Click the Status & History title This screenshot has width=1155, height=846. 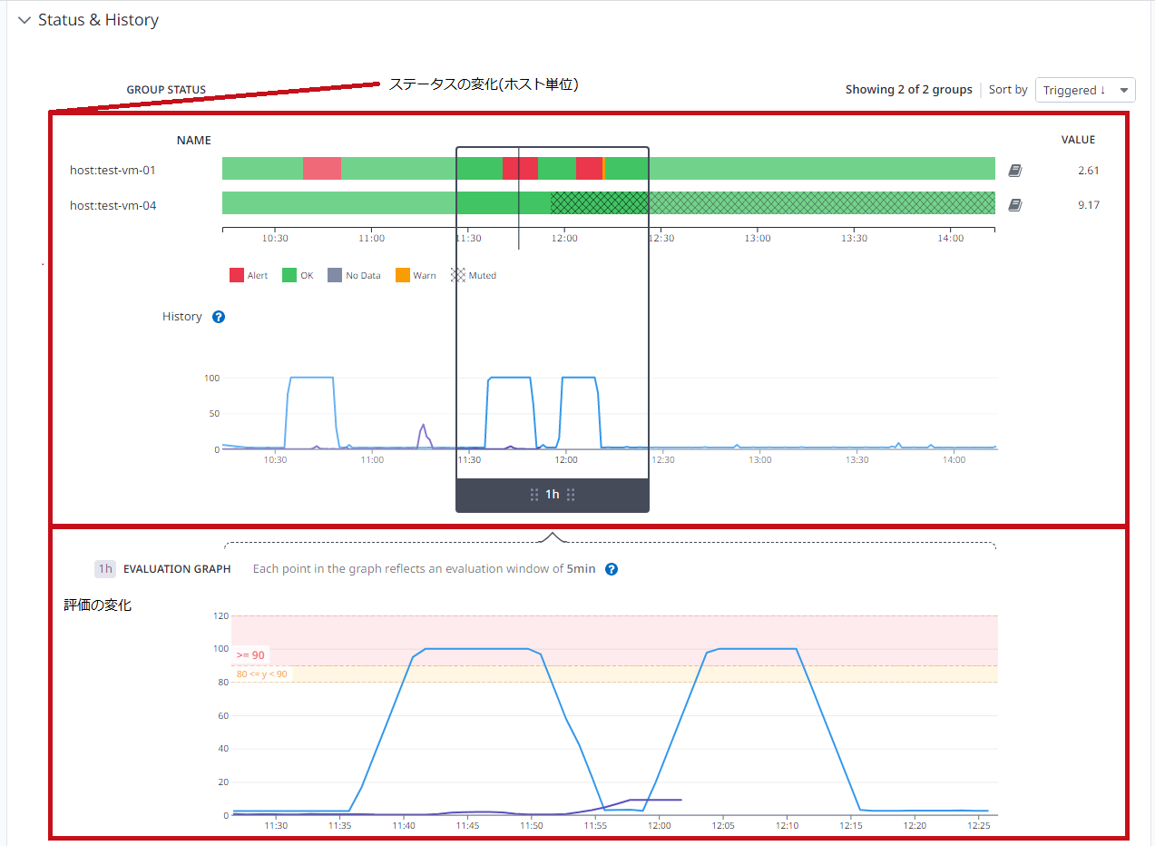(98, 20)
